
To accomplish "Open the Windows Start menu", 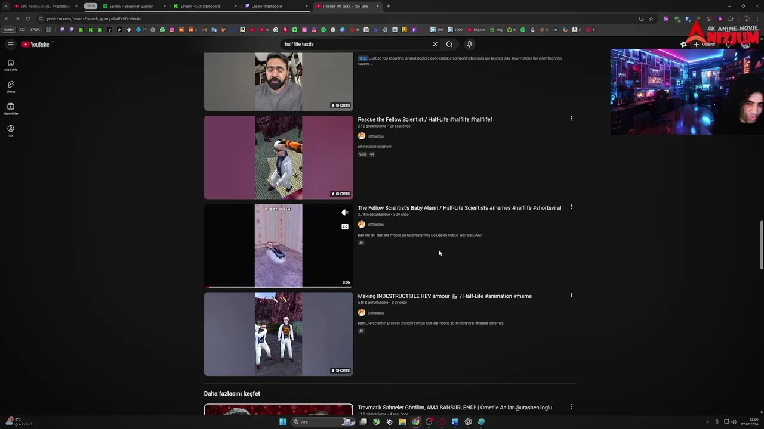I will pyautogui.click(x=283, y=422).
